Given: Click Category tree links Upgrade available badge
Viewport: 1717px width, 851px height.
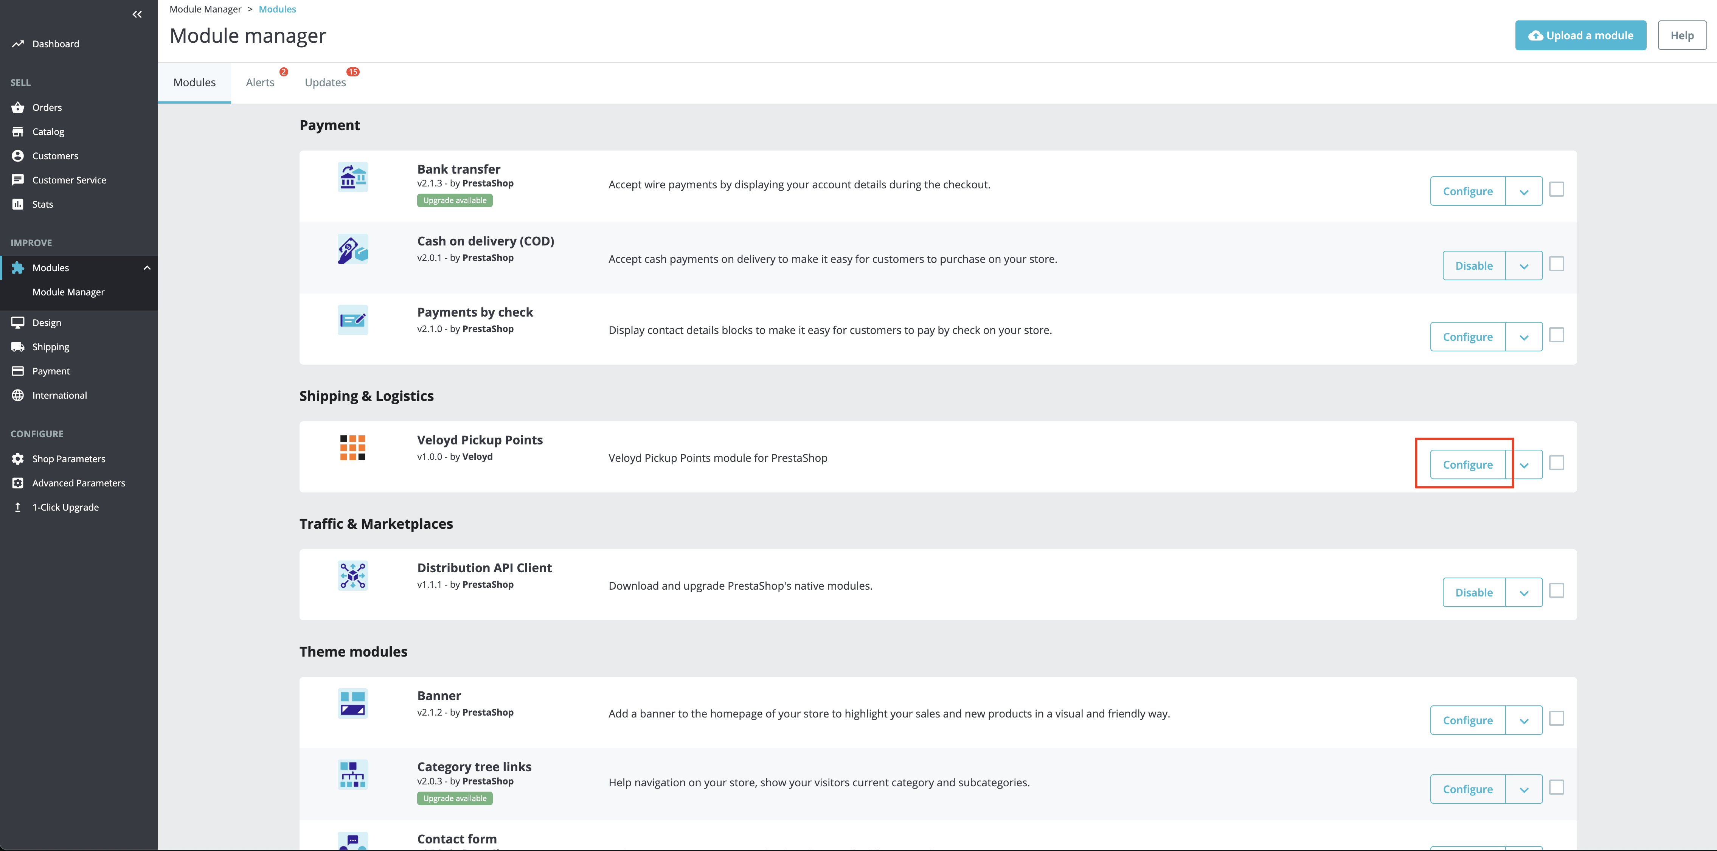Looking at the screenshot, I should pyautogui.click(x=455, y=798).
